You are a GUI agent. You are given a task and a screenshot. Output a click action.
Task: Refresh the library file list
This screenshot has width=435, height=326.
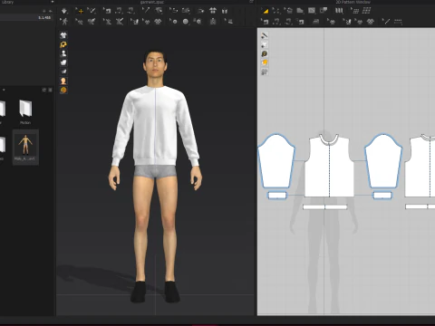click(x=44, y=90)
